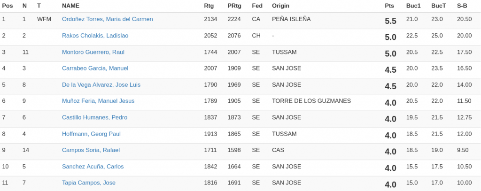Open De la Vega Alvarez, Jose Luis
481x191 pixels.
[x=101, y=85]
